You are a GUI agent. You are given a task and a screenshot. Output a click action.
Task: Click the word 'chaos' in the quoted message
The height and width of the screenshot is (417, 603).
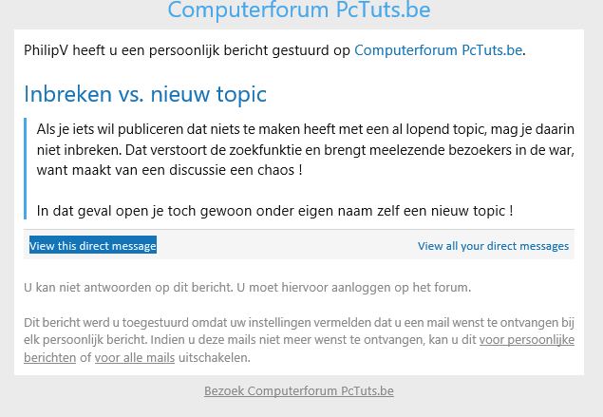coord(275,170)
